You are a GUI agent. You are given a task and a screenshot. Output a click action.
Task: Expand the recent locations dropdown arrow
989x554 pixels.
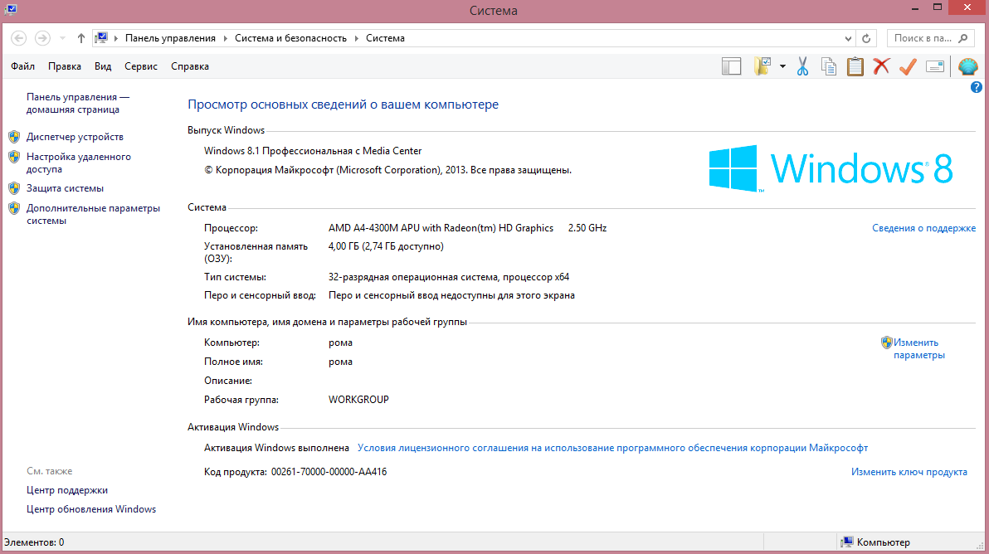[62, 38]
